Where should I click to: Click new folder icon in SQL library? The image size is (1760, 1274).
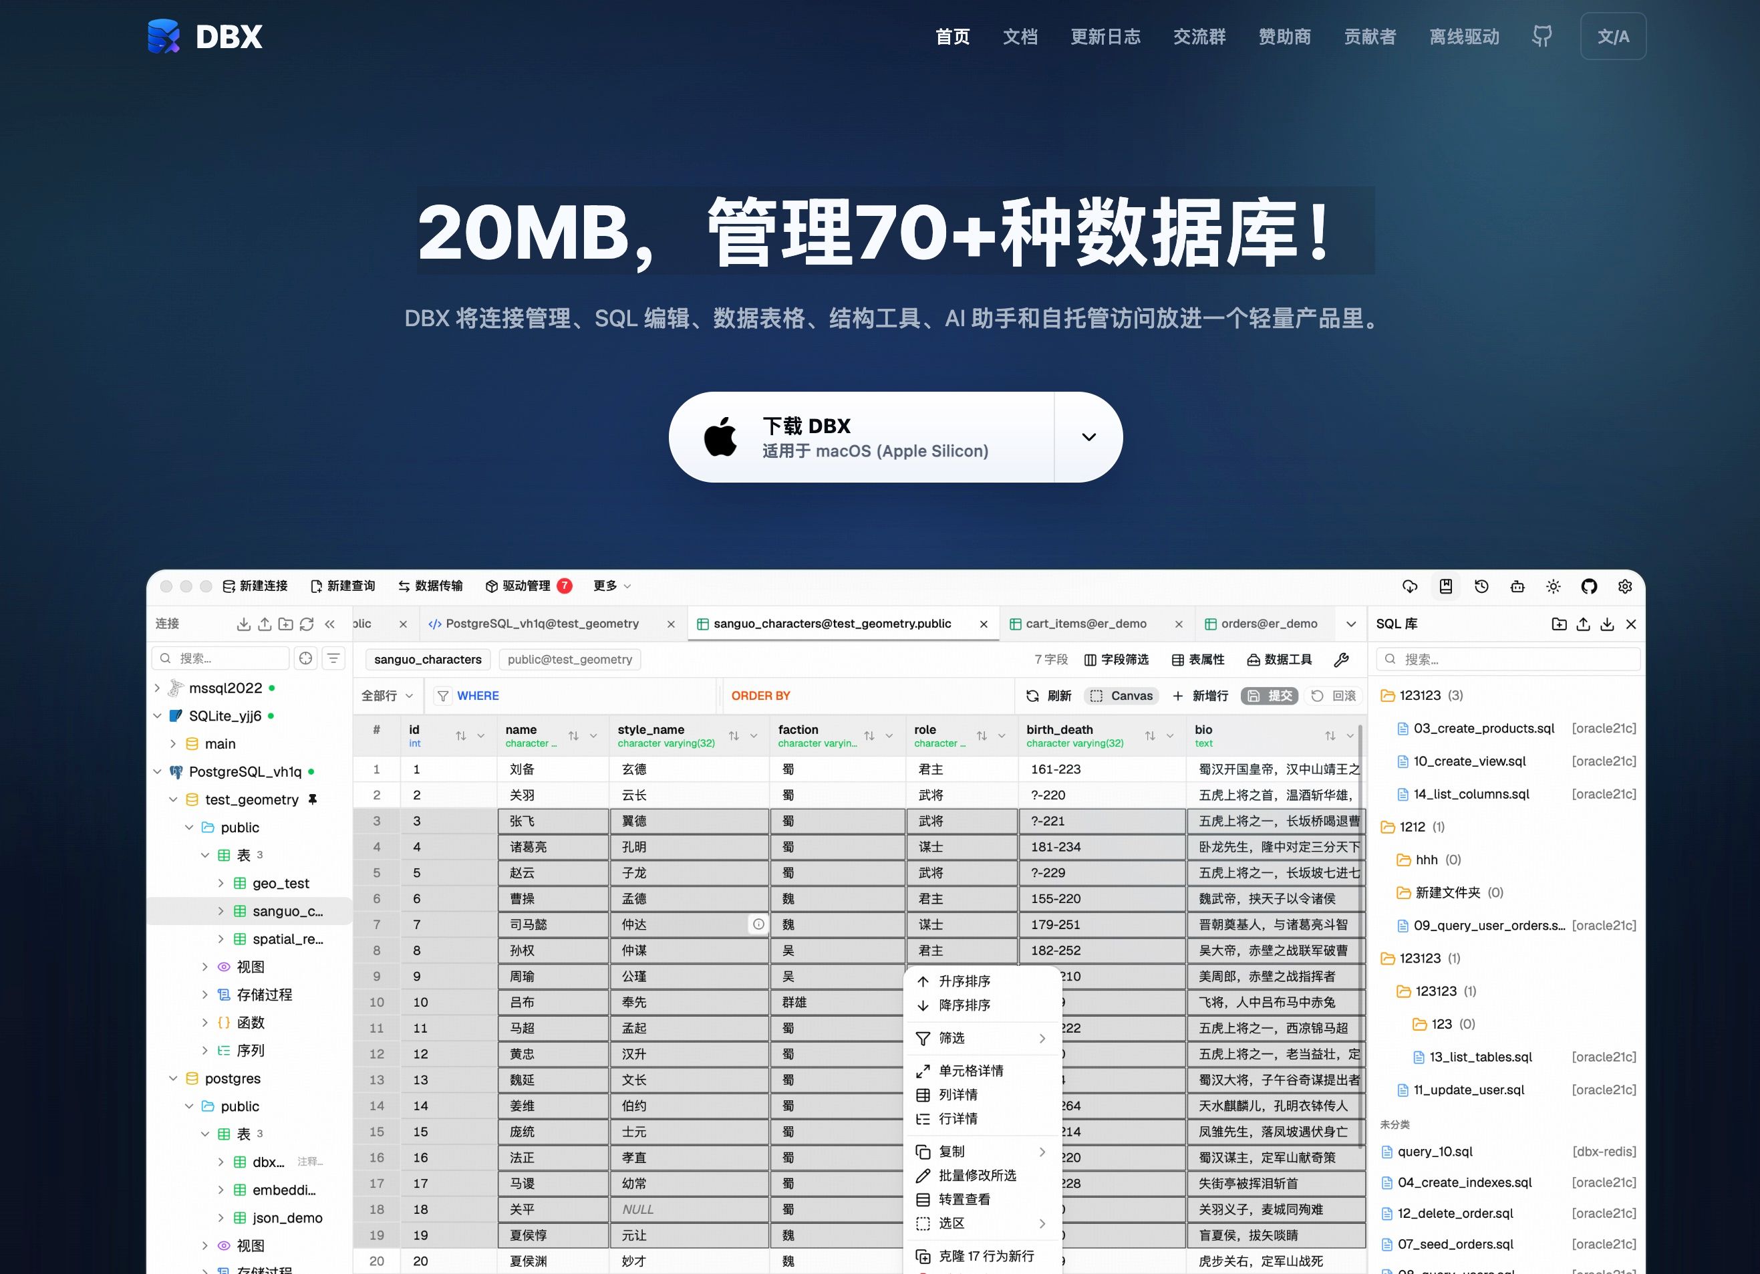tap(1559, 624)
